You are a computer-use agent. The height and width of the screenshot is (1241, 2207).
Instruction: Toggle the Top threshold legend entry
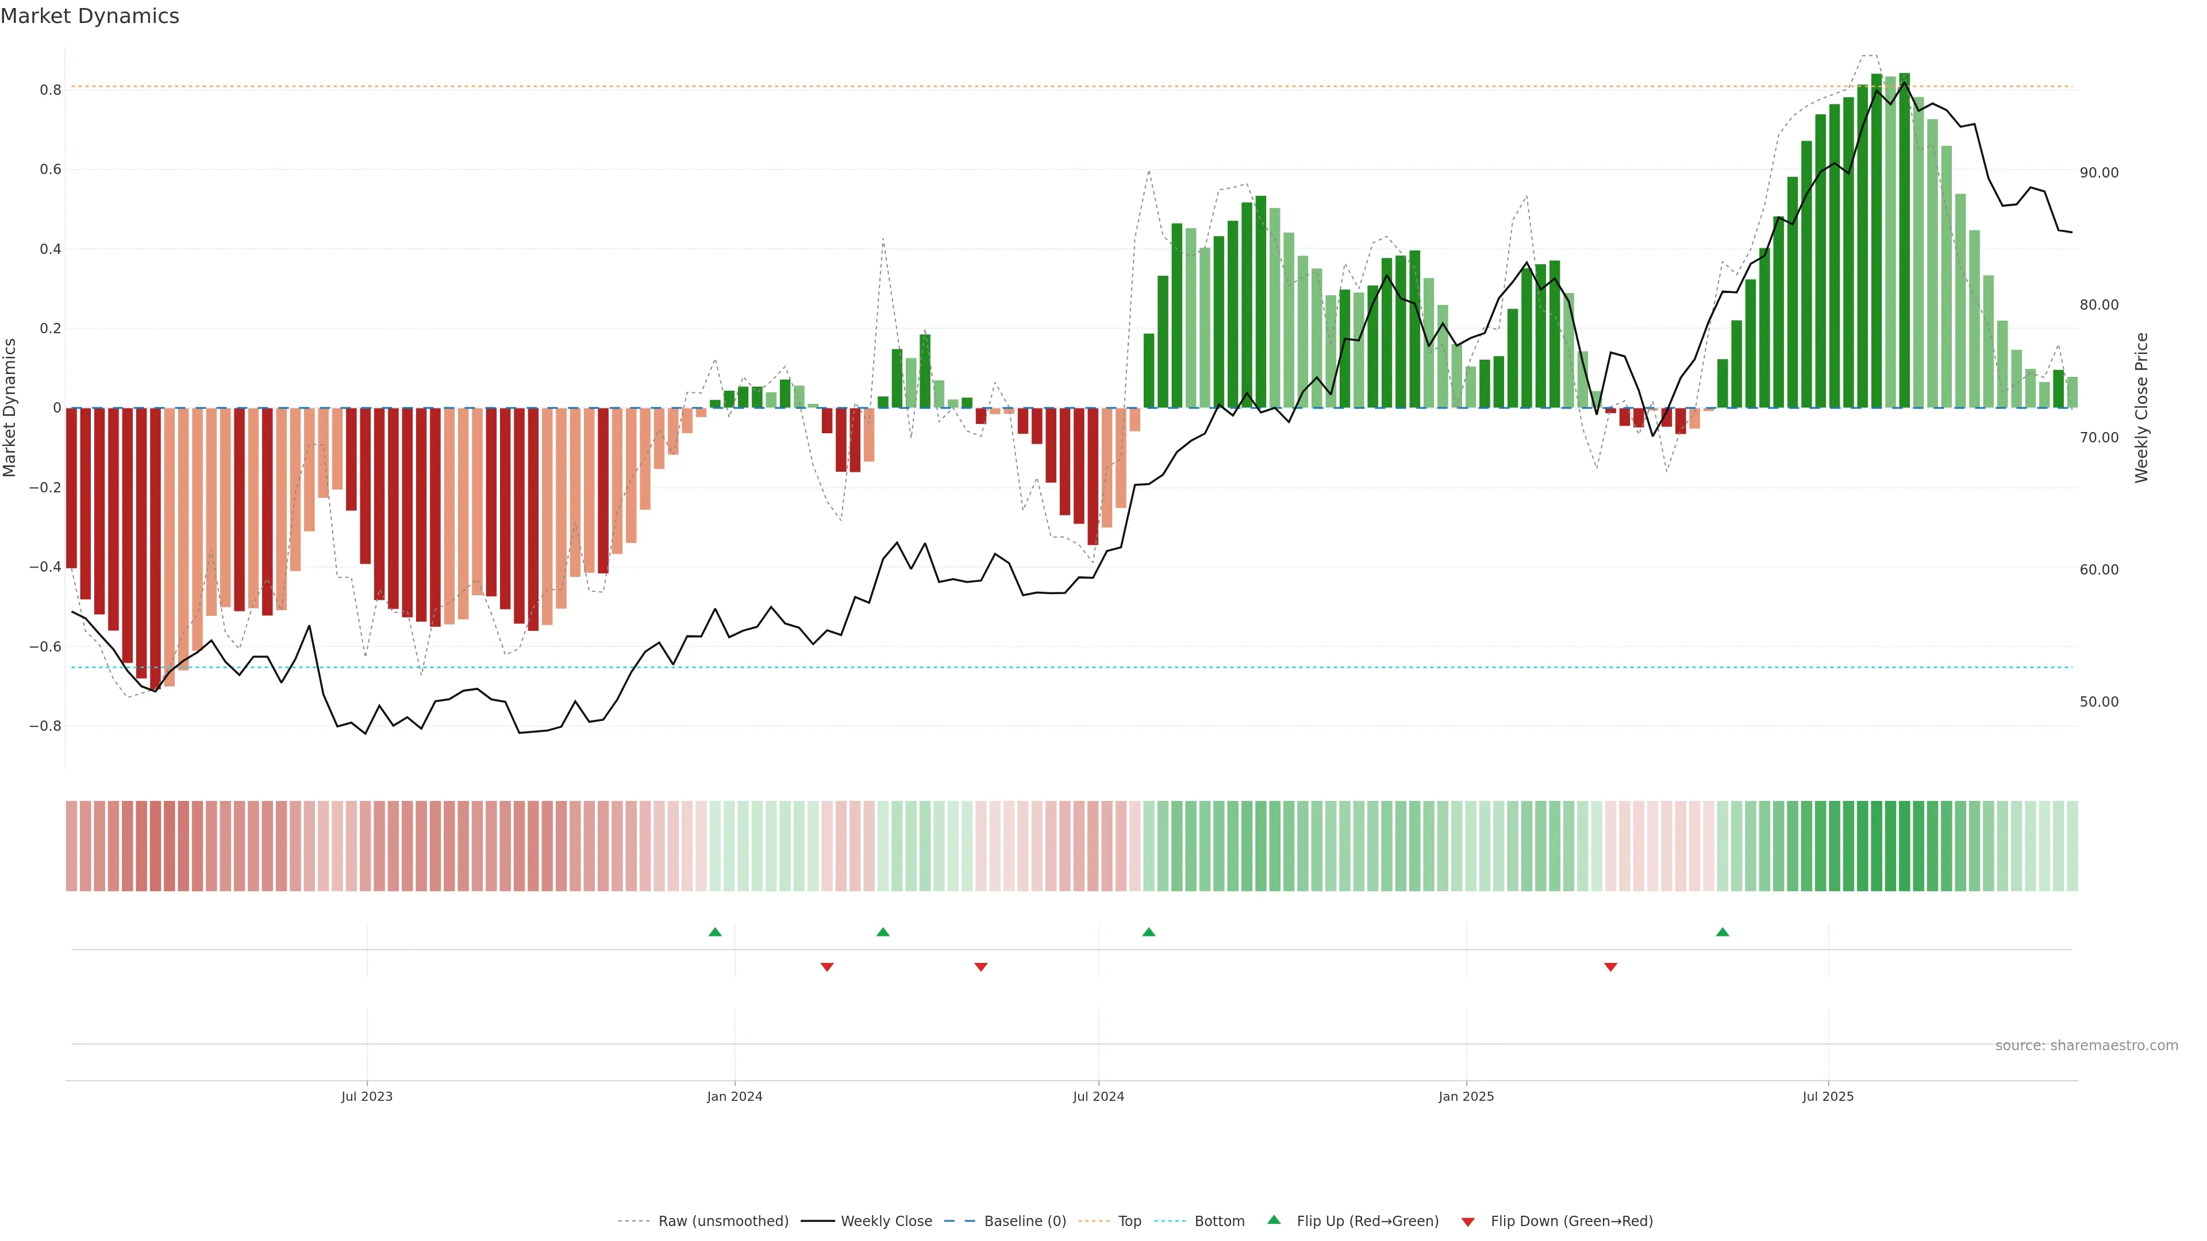[1129, 1221]
